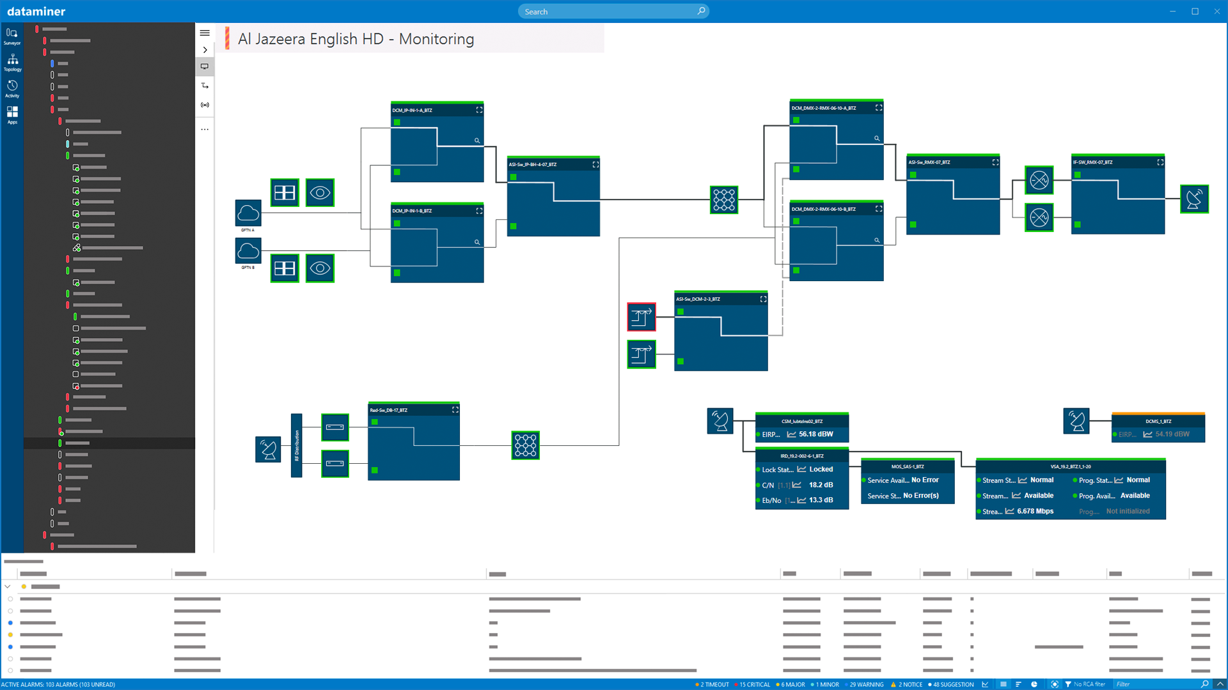
Task: Click the 'Not initialized' program value
Action: pyautogui.click(x=1128, y=511)
